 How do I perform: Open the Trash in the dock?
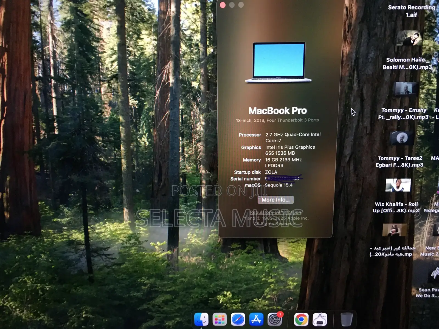[x=347, y=319]
